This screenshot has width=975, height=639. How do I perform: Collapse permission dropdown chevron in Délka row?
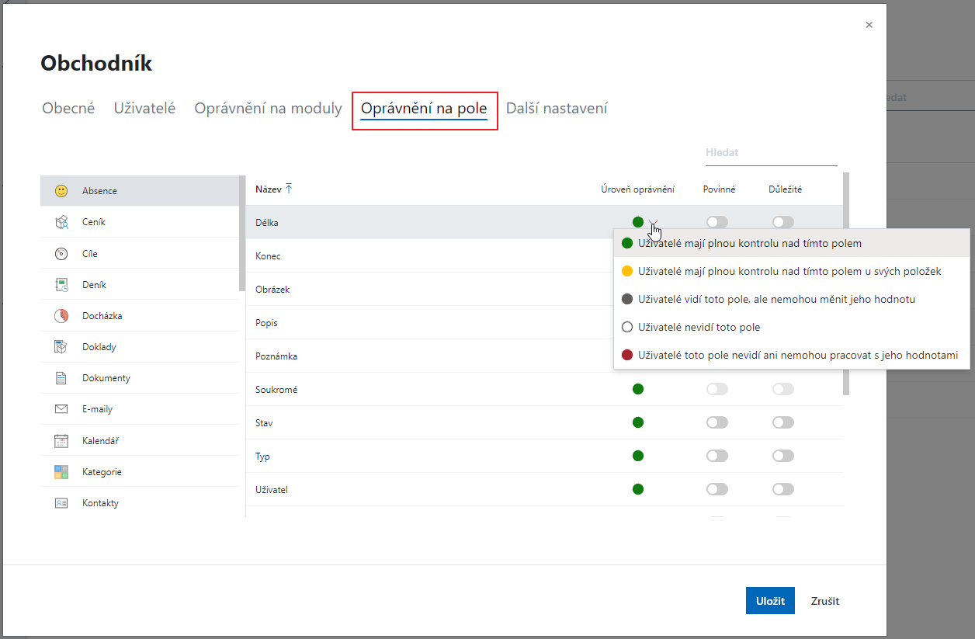654,223
